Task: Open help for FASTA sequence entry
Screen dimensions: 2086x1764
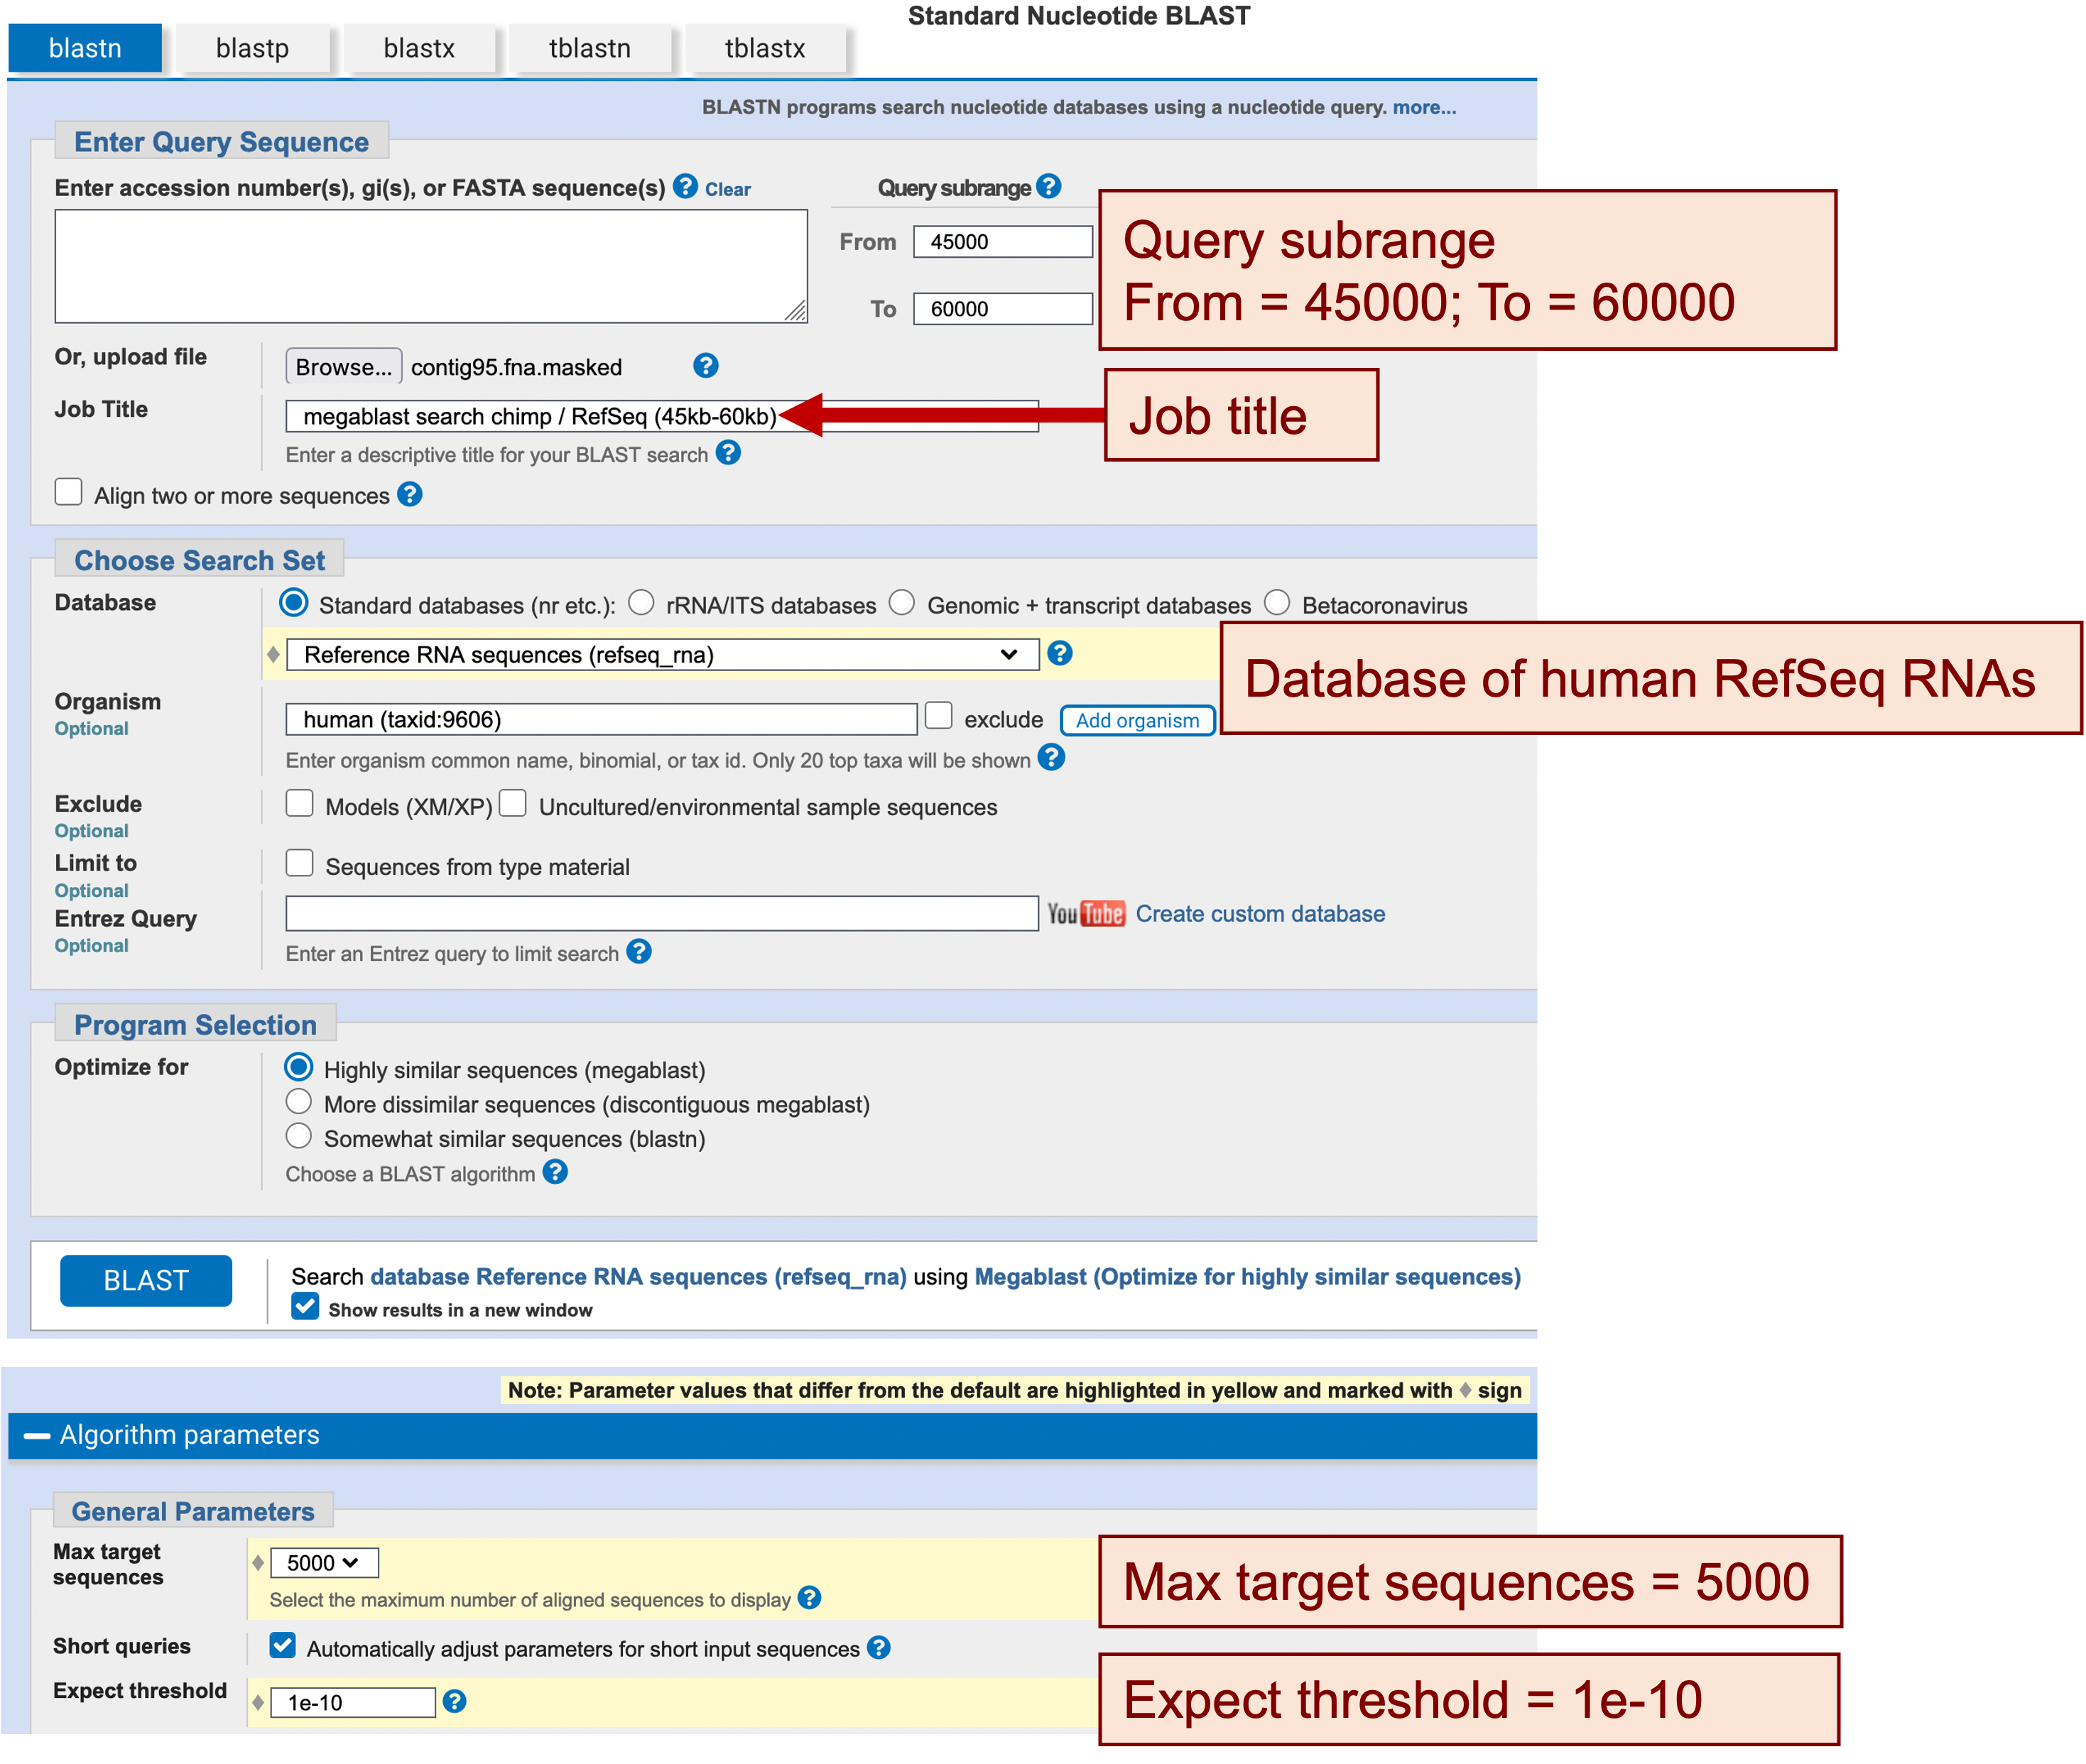Action: [685, 186]
